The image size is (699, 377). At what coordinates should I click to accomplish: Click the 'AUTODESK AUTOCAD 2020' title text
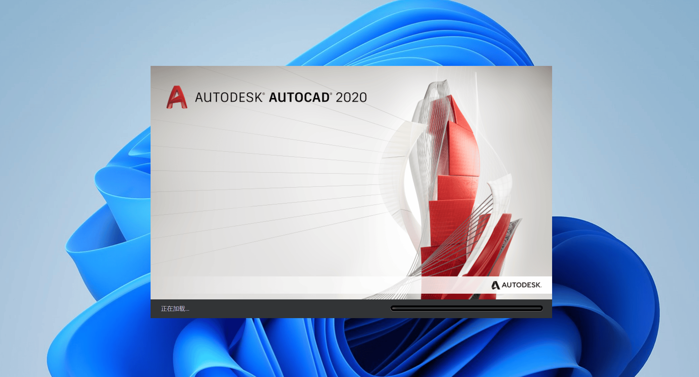(281, 97)
